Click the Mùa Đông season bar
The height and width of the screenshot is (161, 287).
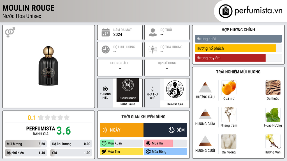pos(165,151)
